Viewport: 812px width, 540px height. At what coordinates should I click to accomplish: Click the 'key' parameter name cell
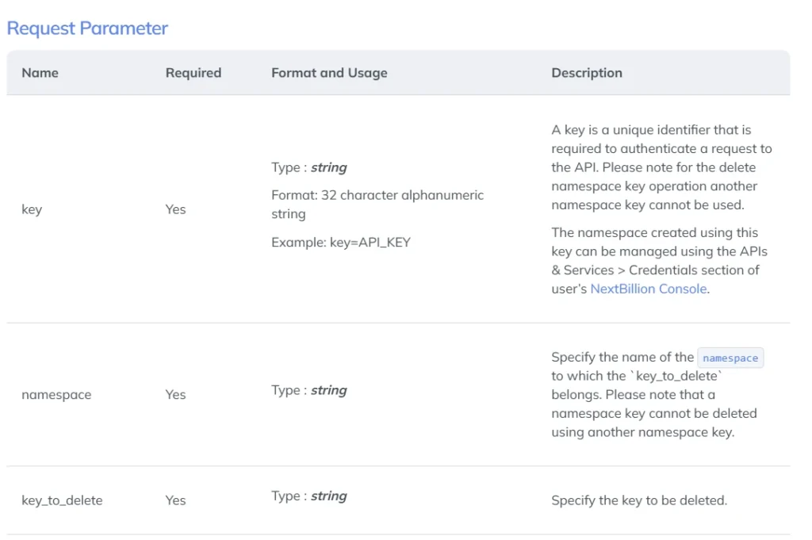(x=32, y=209)
